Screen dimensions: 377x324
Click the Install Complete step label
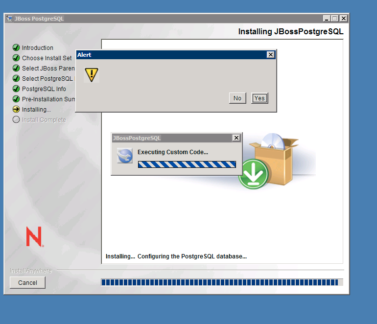[44, 120]
